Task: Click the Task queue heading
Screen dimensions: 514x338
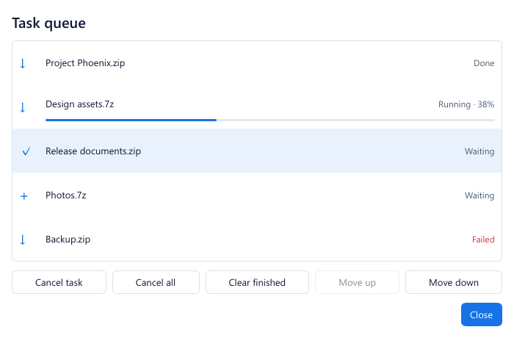Action: click(49, 24)
